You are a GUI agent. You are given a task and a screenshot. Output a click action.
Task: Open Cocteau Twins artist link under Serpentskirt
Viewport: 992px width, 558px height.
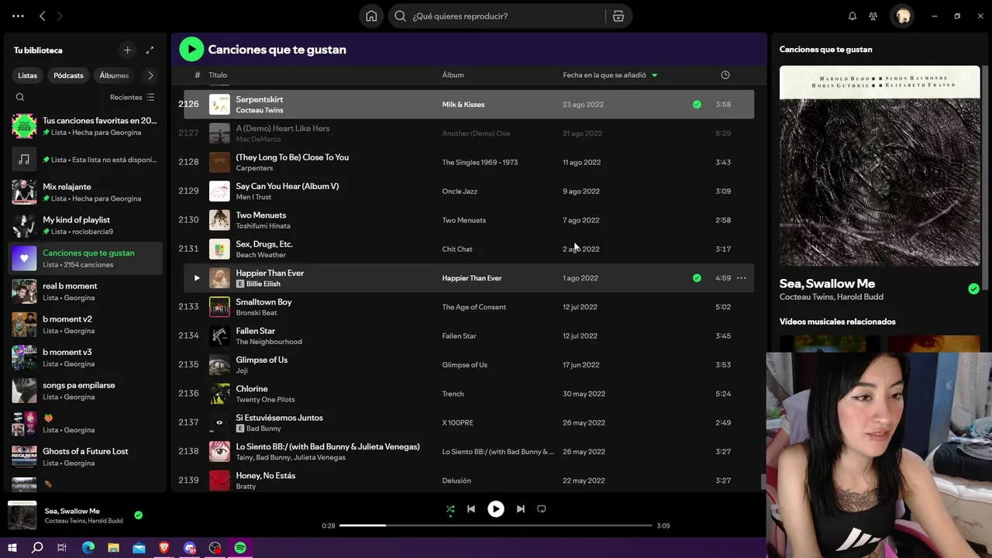pyautogui.click(x=259, y=110)
